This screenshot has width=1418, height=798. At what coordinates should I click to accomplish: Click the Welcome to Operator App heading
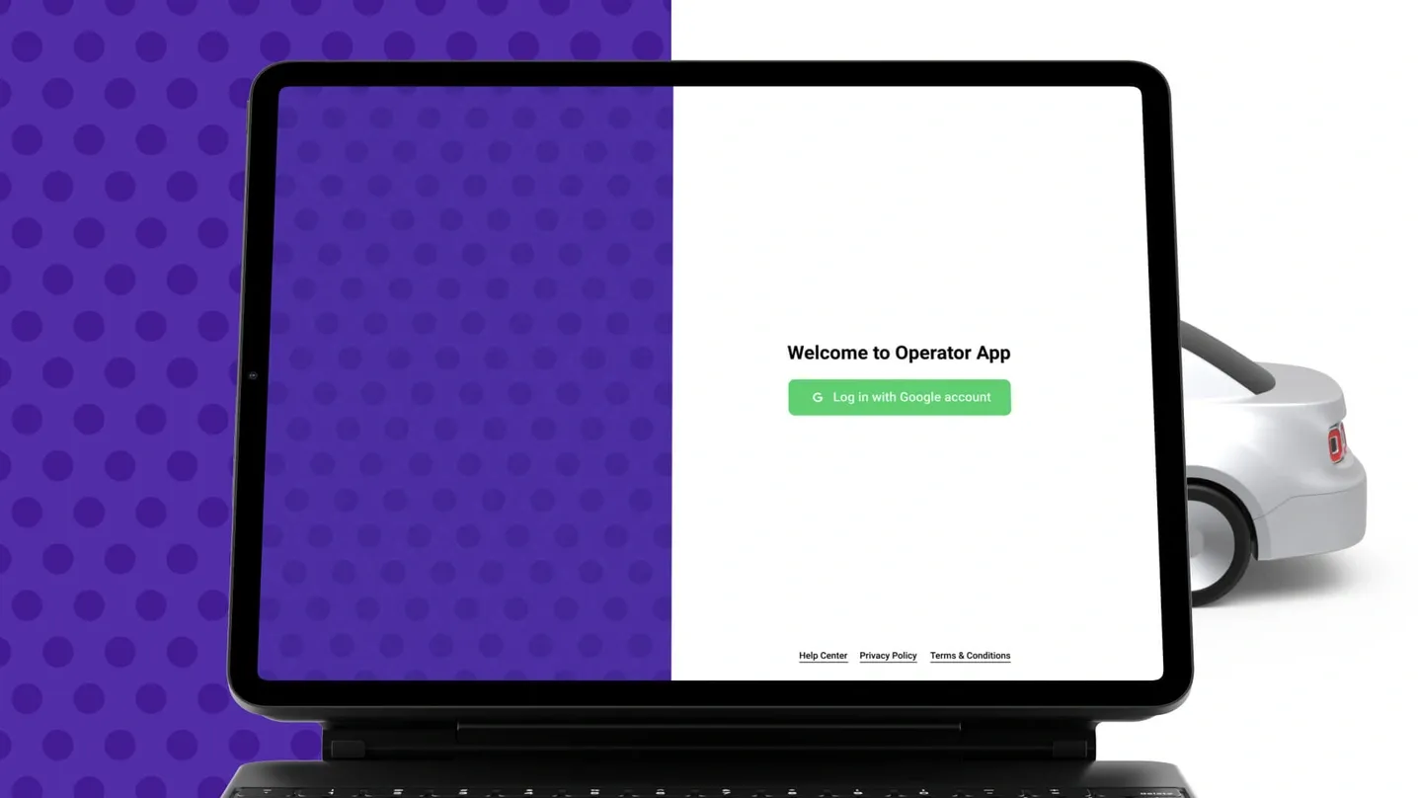898,353
